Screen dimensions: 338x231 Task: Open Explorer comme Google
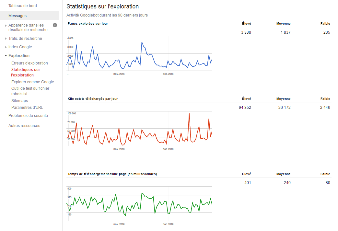click(32, 82)
